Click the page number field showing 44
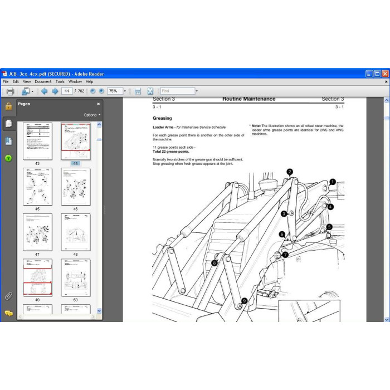 [x=67, y=91]
